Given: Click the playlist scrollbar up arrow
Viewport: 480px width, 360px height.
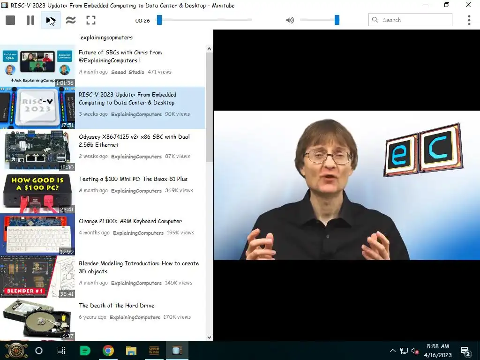Looking at the screenshot, I should pos(210,49).
